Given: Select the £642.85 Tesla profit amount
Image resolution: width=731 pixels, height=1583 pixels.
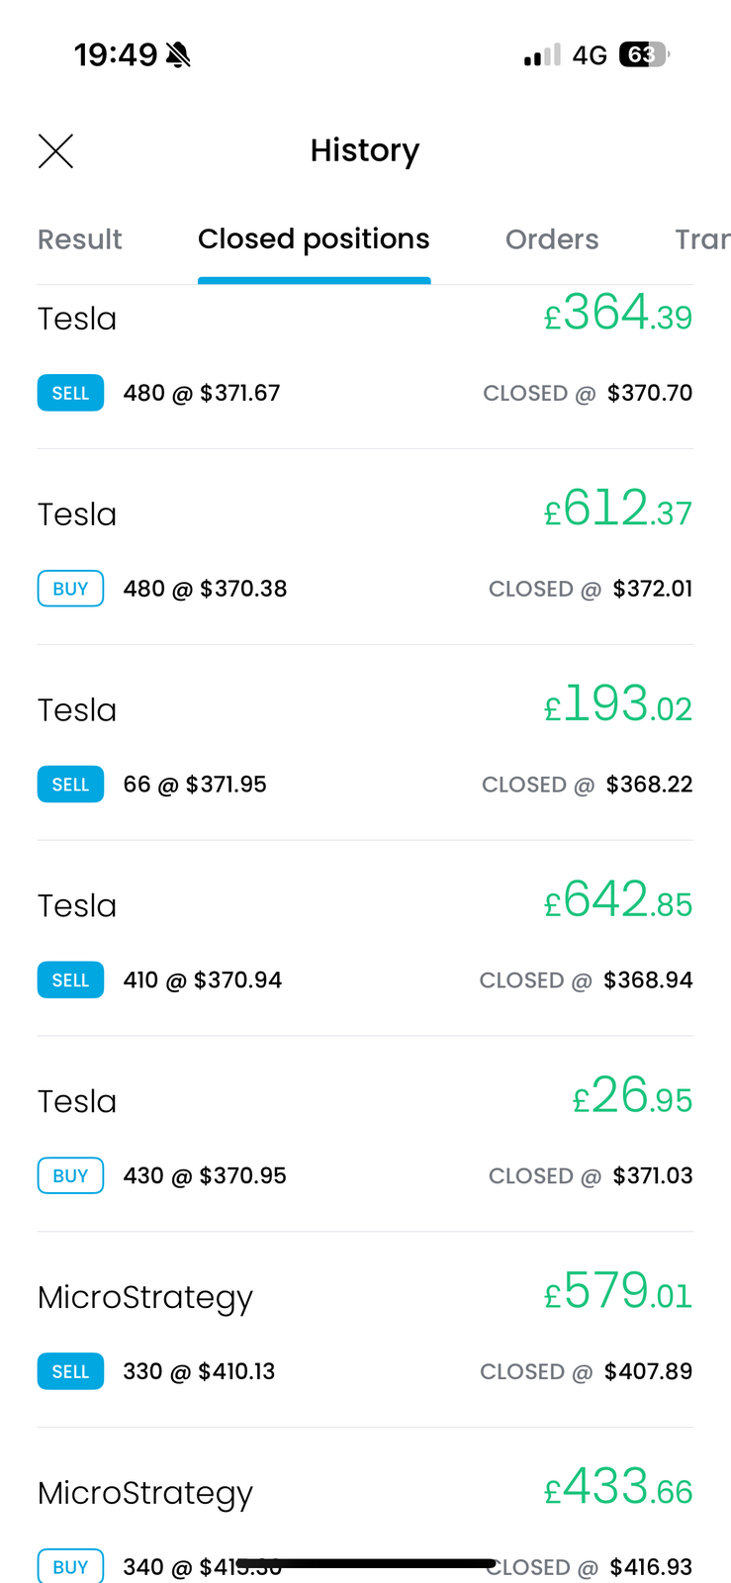Looking at the screenshot, I should (x=618, y=900).
